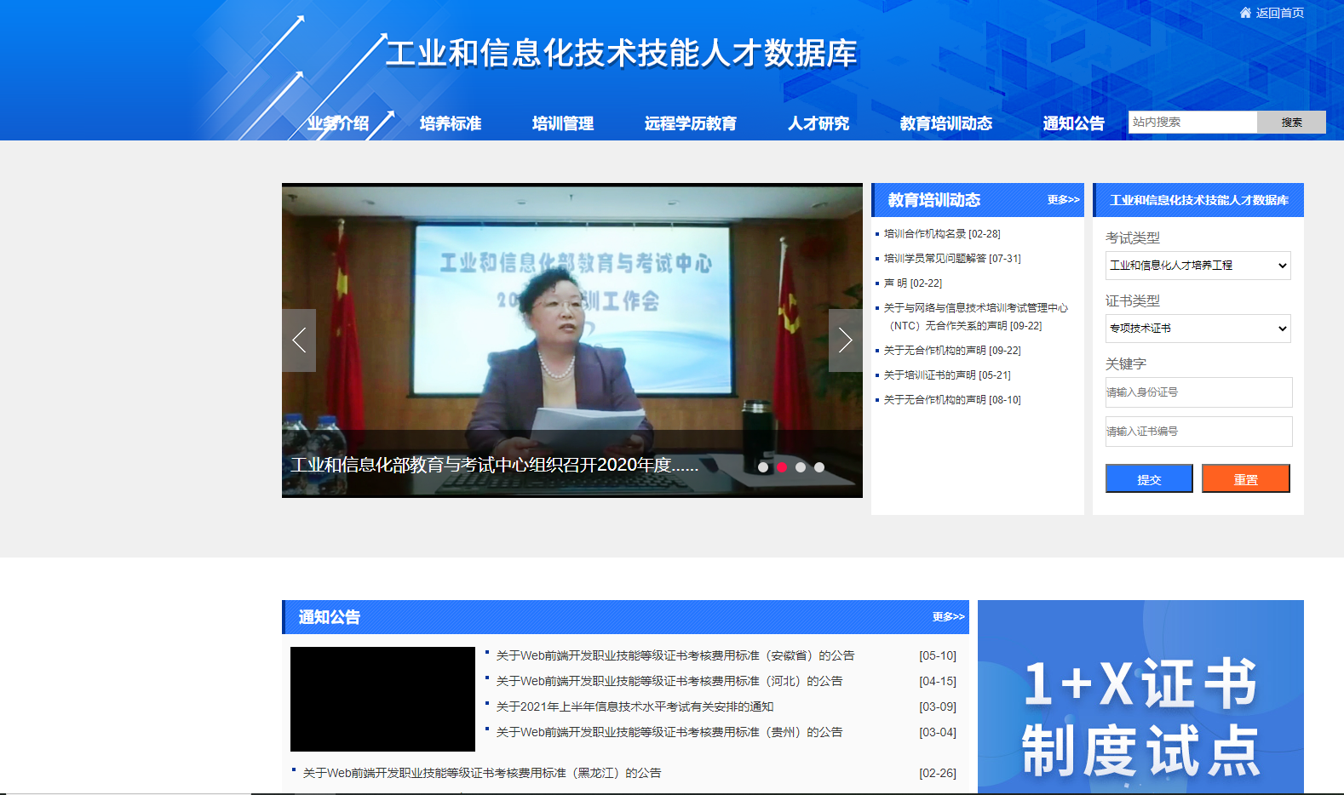This screenshot has width=1344, height=795.
Task: Open 远程学历教育 navigation item
Action: (691, 123)
